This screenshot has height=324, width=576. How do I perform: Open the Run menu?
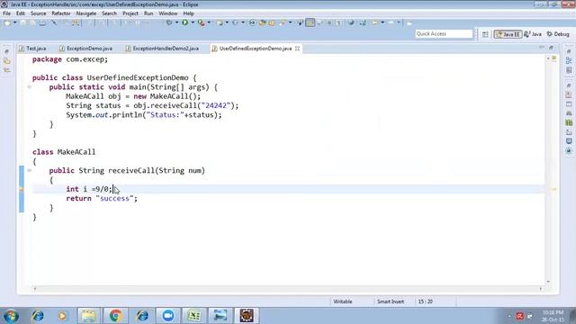[x=148, y=13]
